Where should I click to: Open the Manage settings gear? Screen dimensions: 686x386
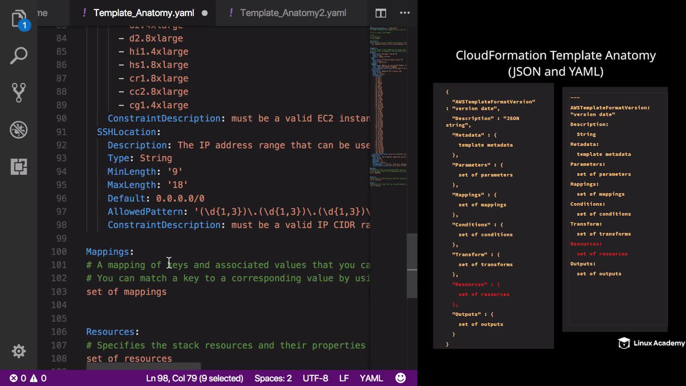point(19,351)
